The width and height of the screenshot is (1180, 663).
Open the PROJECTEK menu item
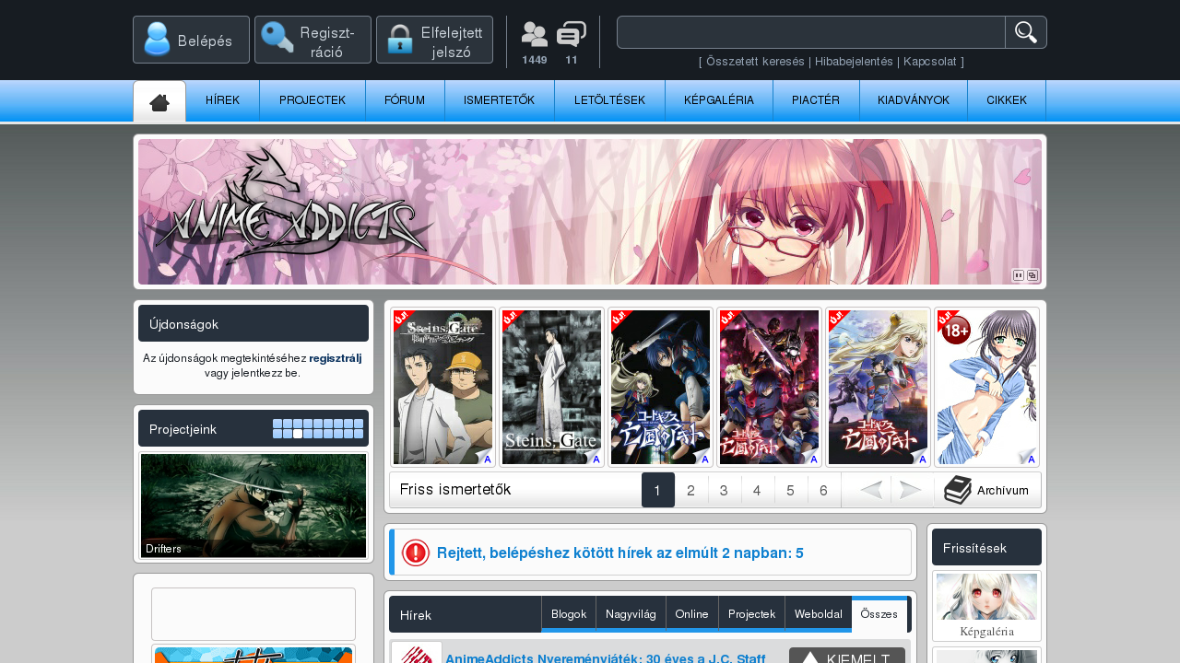pos(313,100)
